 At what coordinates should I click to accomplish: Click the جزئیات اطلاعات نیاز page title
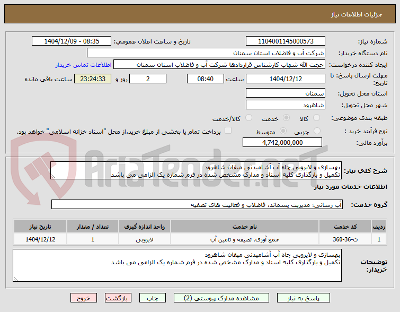click(x=357, y=14)
